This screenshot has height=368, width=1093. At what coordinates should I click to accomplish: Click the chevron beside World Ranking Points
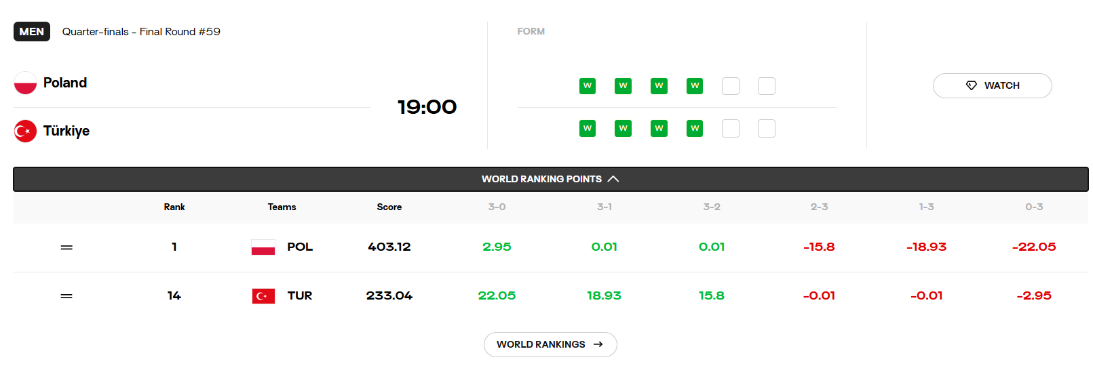point(613,179)
